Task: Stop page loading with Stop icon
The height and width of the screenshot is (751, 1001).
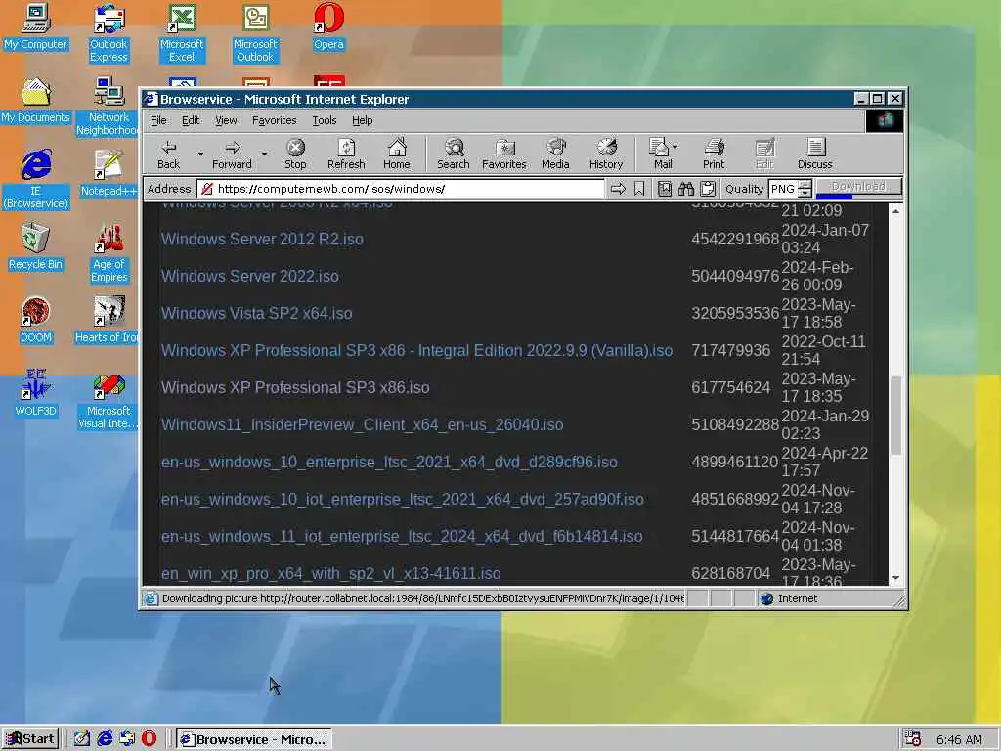Action: [x=295, y=154]
